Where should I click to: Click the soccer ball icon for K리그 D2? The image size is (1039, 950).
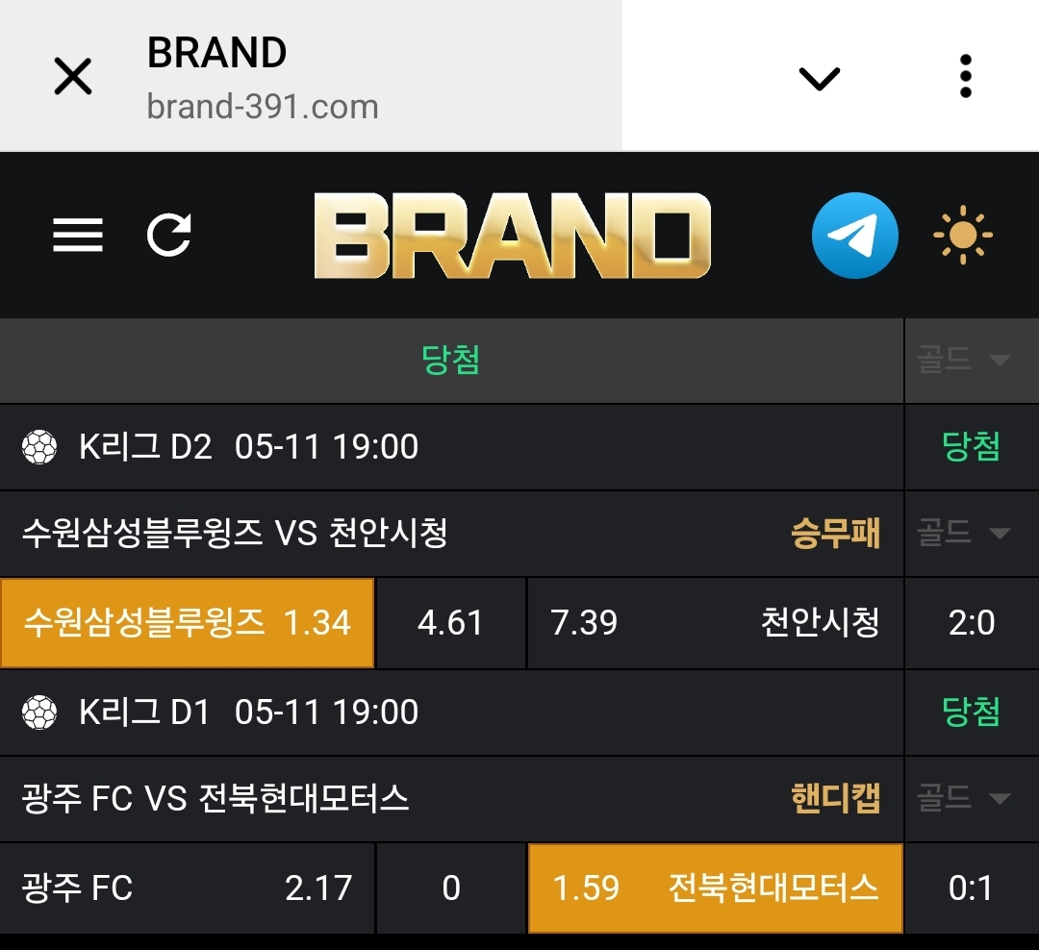point(39,447)
